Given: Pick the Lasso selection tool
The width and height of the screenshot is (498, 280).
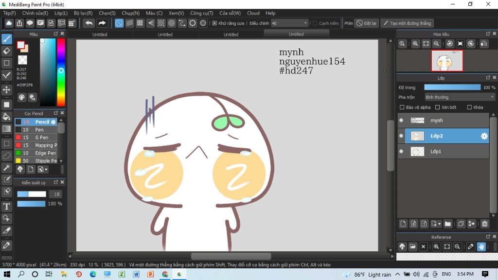Looking at the screenshot, I should [x=7, y=156].
